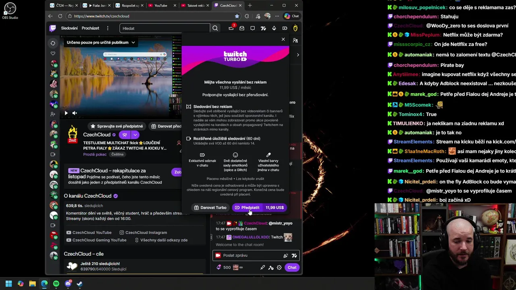
Task: Click 'Spravujte své předplatné' button
Action: coord(117,126)
